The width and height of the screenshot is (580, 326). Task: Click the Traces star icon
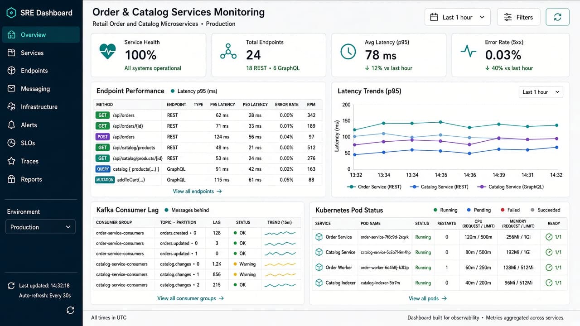(x=12, y=161)
